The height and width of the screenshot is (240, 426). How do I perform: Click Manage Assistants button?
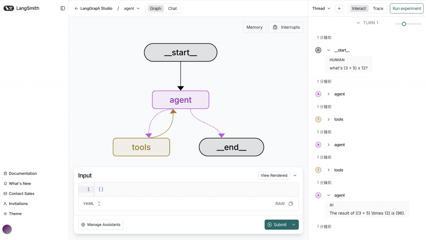[x=101, y=225]
